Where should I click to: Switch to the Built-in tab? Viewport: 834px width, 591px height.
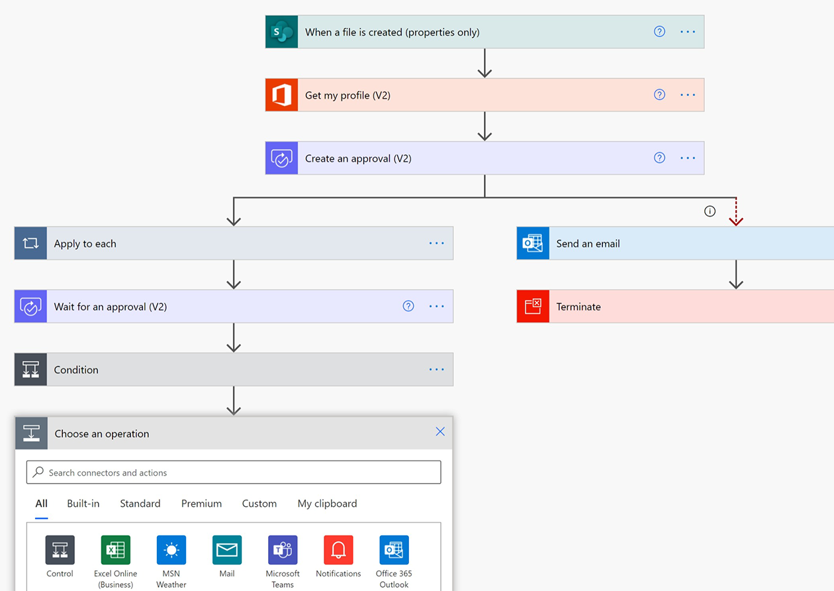(x=83, y=504)
